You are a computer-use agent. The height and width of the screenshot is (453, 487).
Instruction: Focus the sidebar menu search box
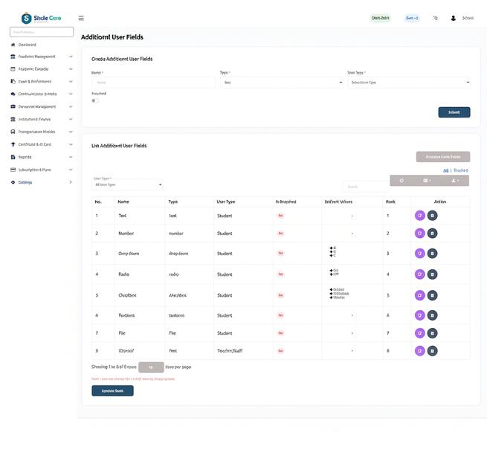click(42, 32)
